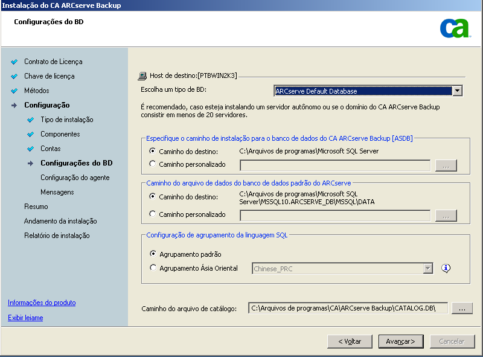The width and height of the screenshot is (483, 357).
Task: Click the catalog file path input field
Action: coord(347,307)
